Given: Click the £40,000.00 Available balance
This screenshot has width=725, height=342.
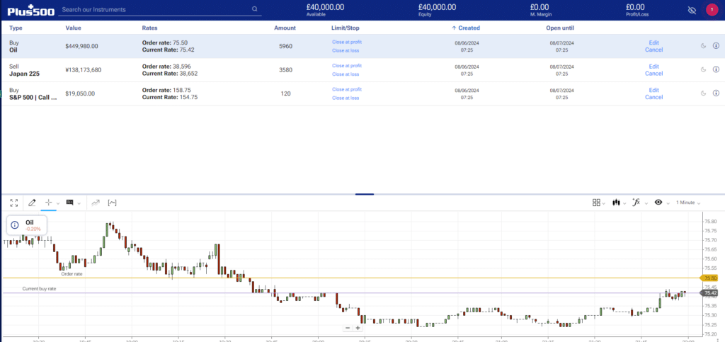Looking at the screenshot, I should (325, 7).
